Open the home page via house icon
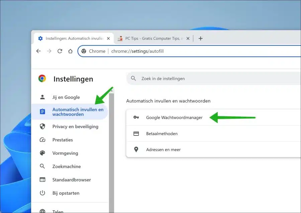This screenshot has height=213, width=301. click(71, 51)
